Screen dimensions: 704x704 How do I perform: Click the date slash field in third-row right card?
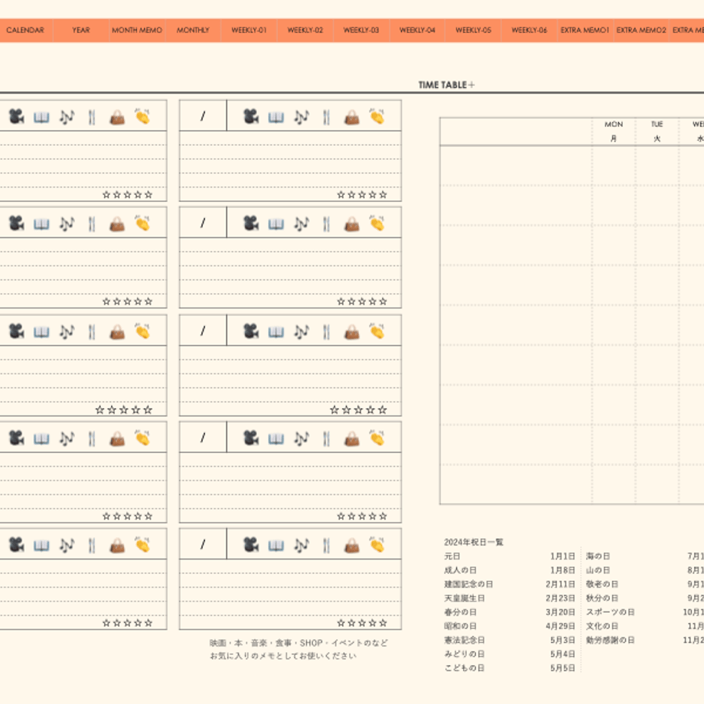[x=203, y=331]
